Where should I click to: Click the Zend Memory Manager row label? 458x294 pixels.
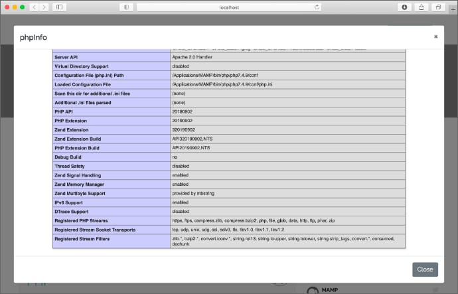[81, 184]
